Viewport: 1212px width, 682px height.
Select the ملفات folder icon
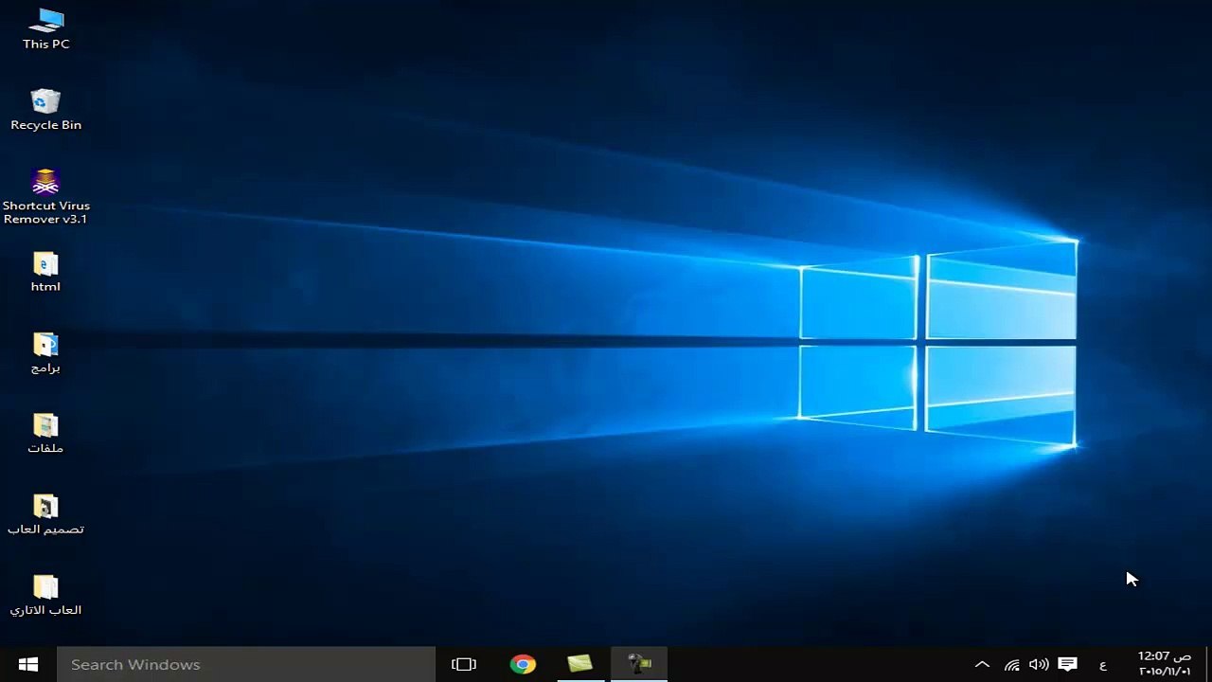[x=45, y=433]
